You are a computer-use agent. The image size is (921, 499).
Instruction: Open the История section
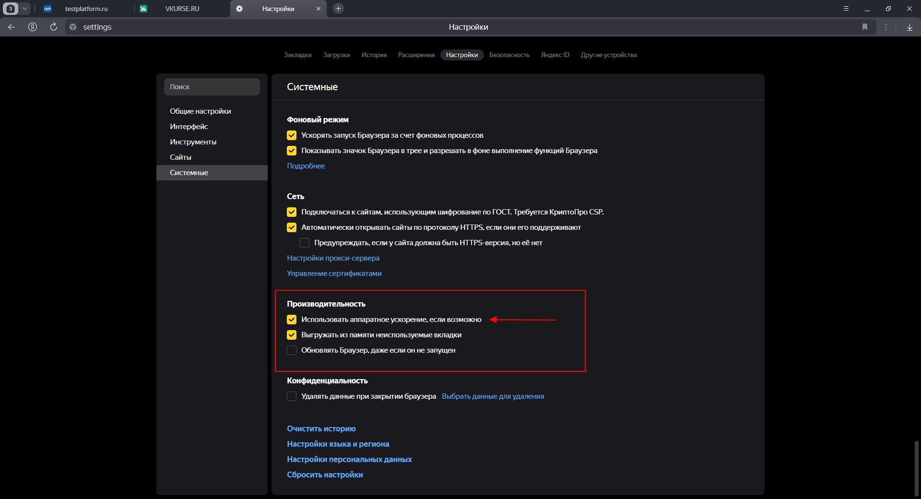tap(374, 55)
